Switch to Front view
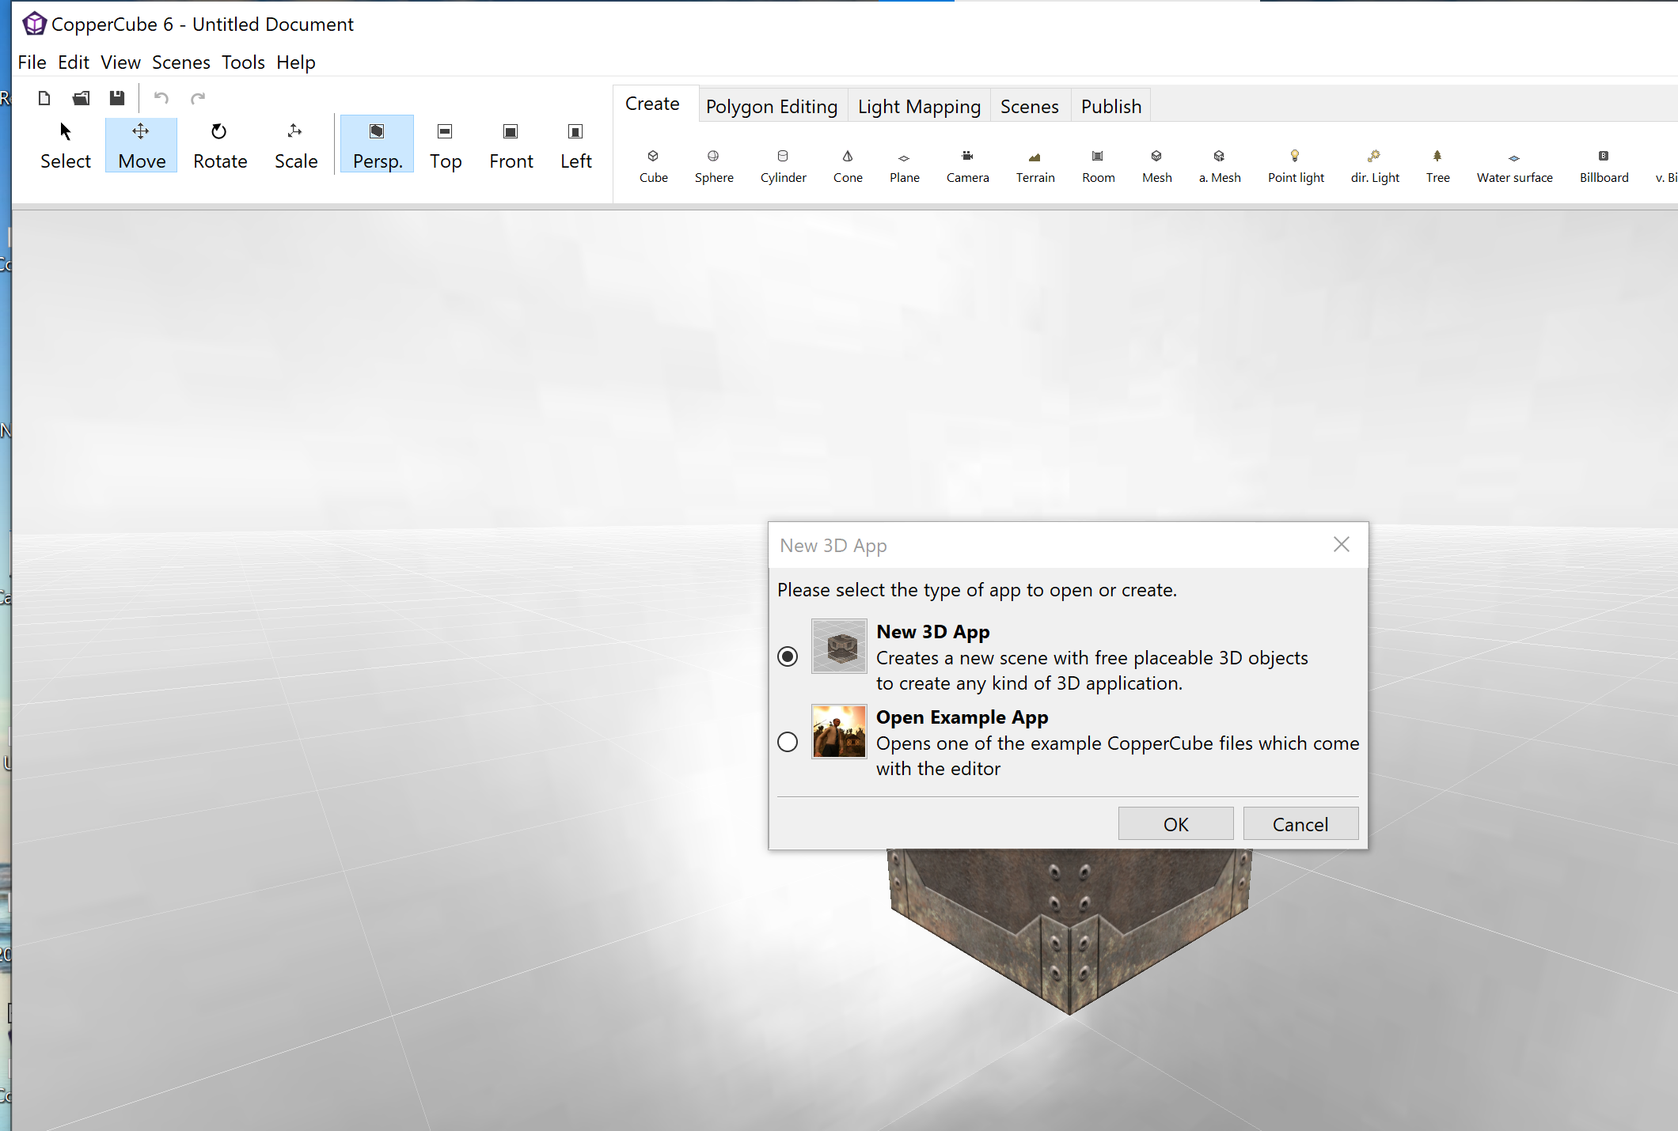Viewport: 1678px width, 1131px height. 511,146
